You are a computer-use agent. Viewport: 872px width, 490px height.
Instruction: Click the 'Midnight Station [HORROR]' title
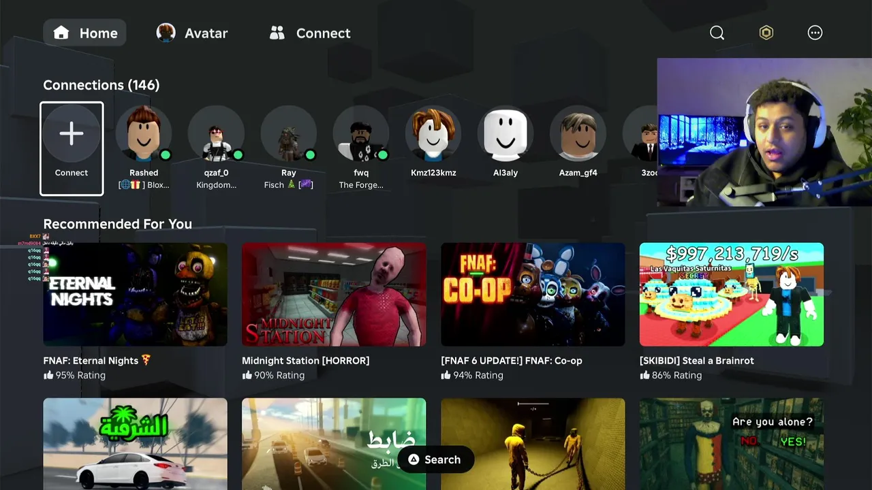(306, 361)
